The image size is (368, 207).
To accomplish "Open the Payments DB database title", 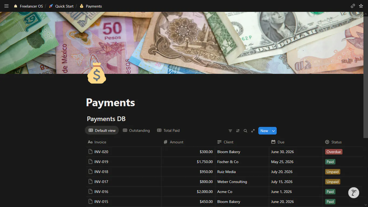I will pos(106,119).
